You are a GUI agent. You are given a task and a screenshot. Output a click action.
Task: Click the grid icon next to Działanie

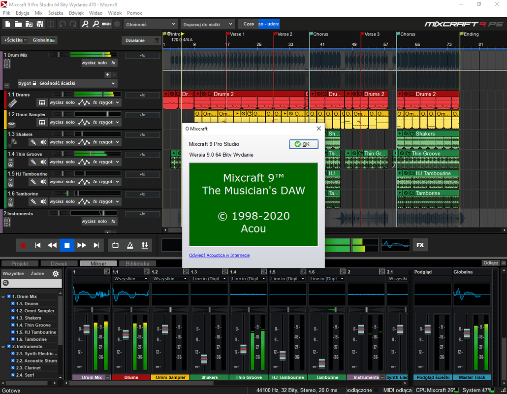click(157, 40)
